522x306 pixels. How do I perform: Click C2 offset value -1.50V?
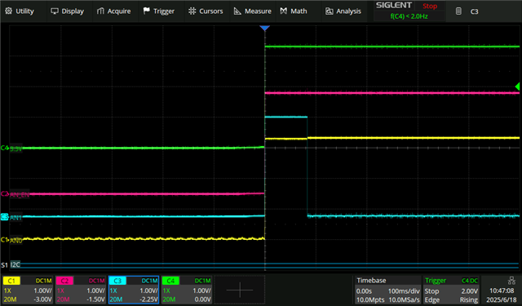pyautogui.click(x=95, y=299)
